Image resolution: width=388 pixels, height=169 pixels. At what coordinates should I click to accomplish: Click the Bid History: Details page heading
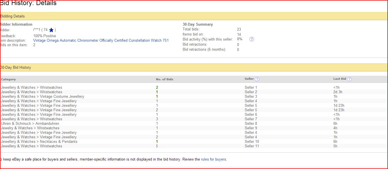tap(28, 3)
